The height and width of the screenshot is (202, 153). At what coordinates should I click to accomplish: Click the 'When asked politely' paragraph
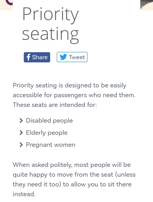[74, 179]
